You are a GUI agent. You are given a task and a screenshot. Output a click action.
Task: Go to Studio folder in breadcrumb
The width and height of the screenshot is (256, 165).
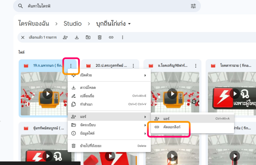(72, 24)
